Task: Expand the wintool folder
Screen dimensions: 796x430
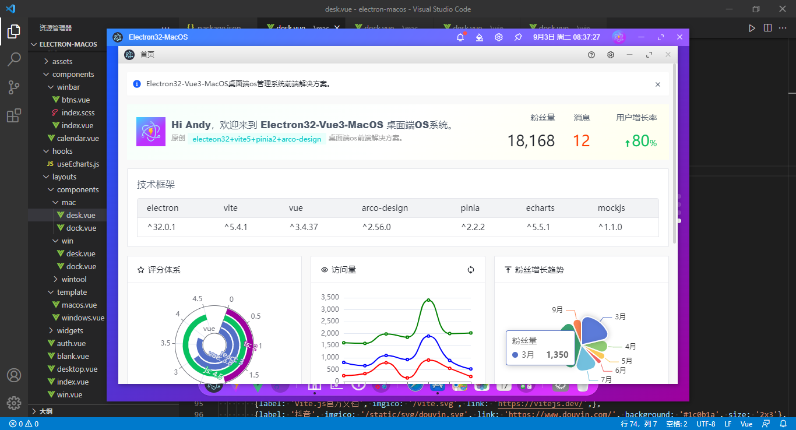Action: coord(74,279)
